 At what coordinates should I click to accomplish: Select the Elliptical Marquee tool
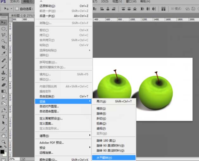click(x=4, y=29)
